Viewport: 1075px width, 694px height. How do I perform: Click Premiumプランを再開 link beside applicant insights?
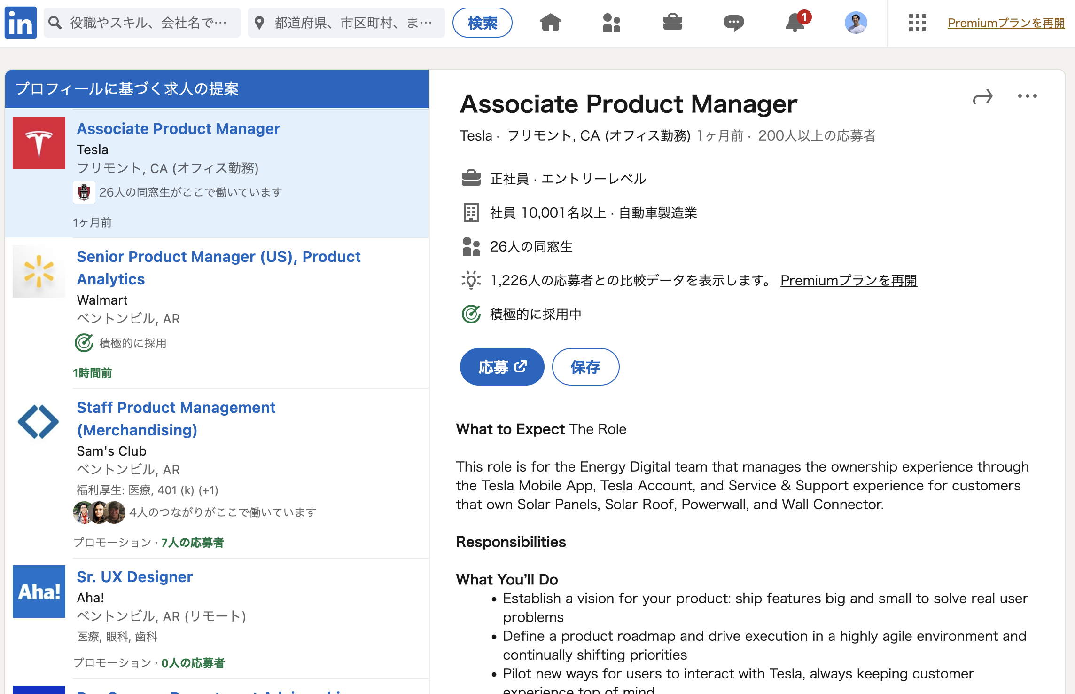849,280
